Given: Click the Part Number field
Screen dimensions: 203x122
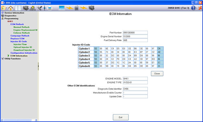Looking at the screenshot, I should (x=135, y=33).
